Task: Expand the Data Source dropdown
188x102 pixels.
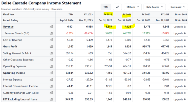Action: (155, 7)
